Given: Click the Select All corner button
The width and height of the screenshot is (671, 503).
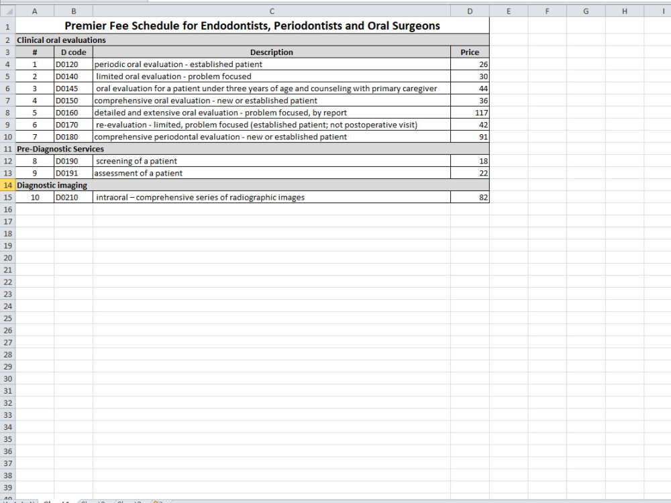Looking at the screenshot, I should [7, 11].
